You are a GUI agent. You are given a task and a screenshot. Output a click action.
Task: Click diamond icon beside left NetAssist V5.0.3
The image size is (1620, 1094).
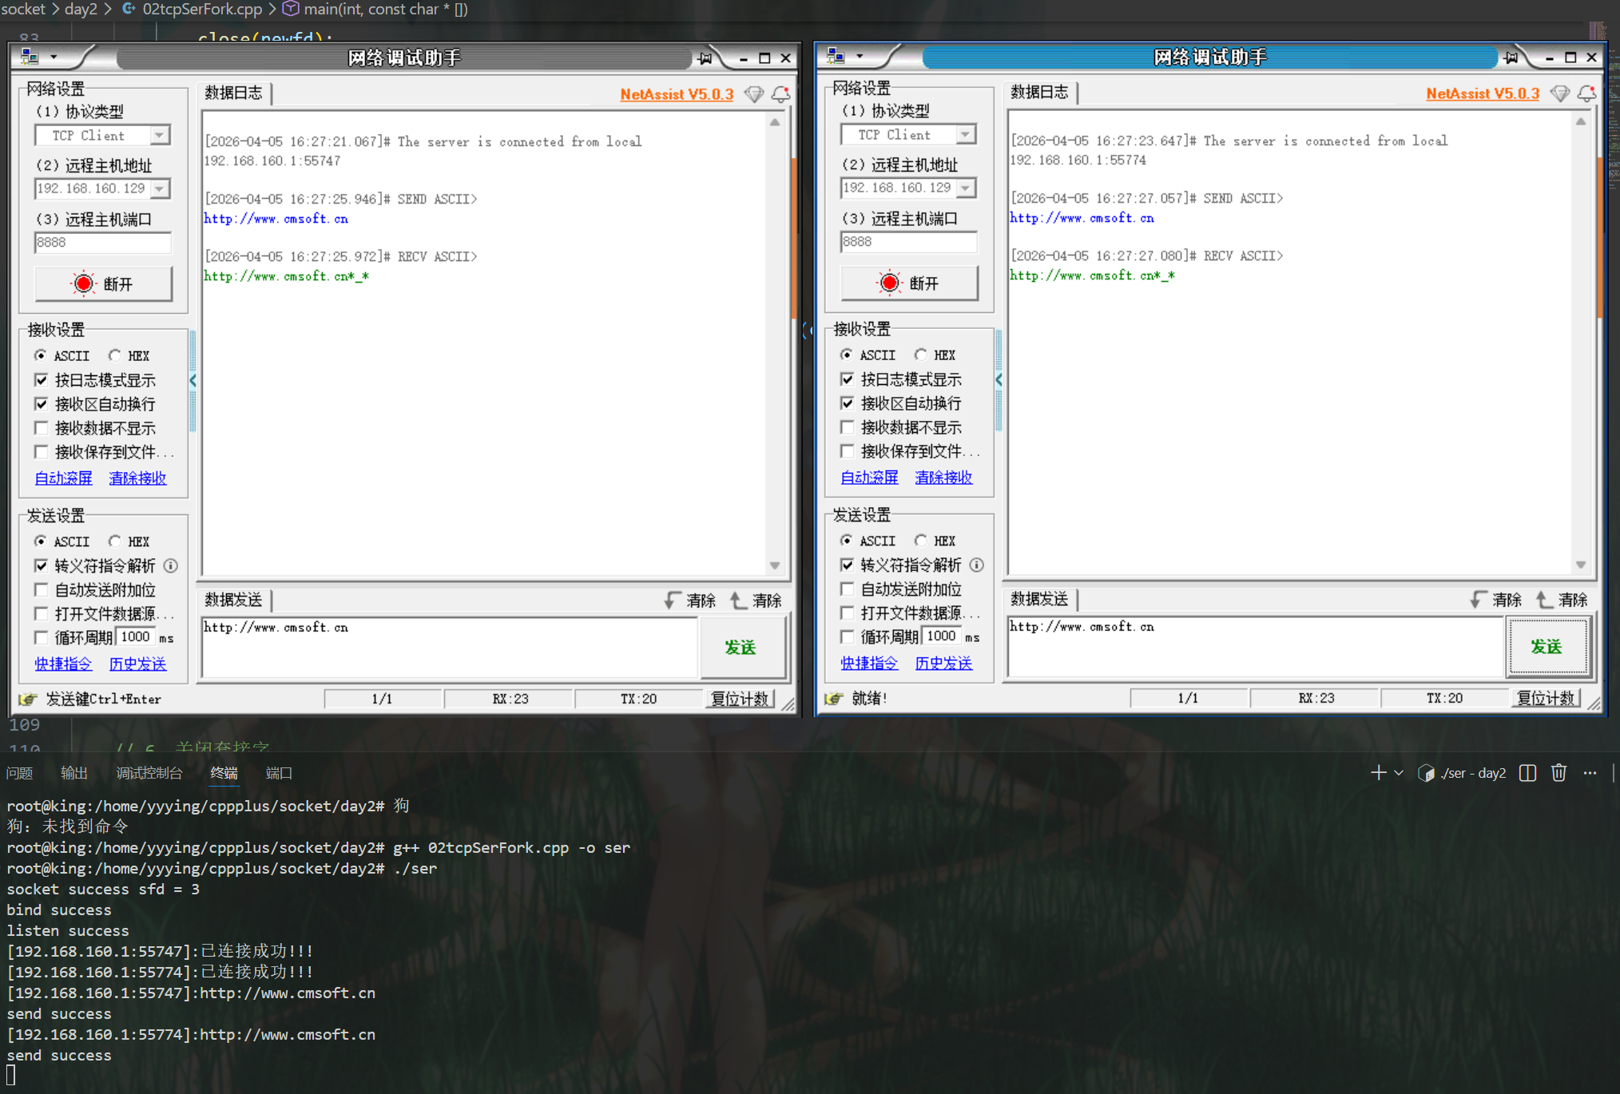pyautogui.click(x=753, y=94)
